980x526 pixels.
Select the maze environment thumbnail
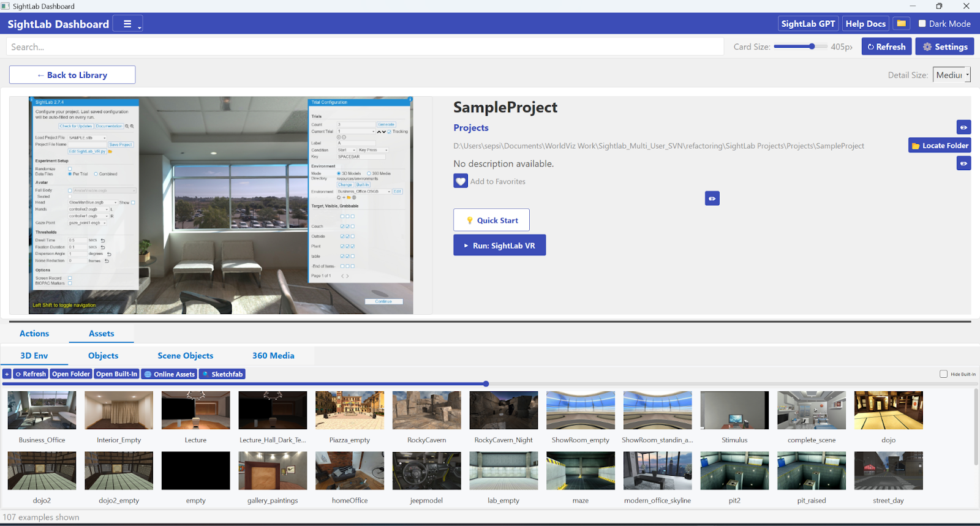tap(581, 471)
